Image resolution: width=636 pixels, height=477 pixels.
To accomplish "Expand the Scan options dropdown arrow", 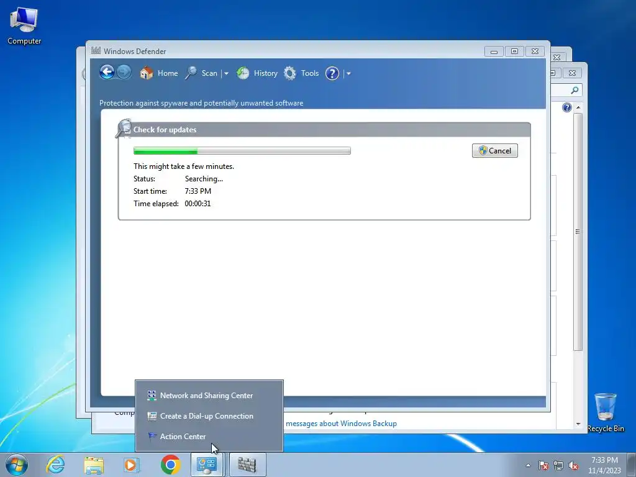I will coord(226,73).
